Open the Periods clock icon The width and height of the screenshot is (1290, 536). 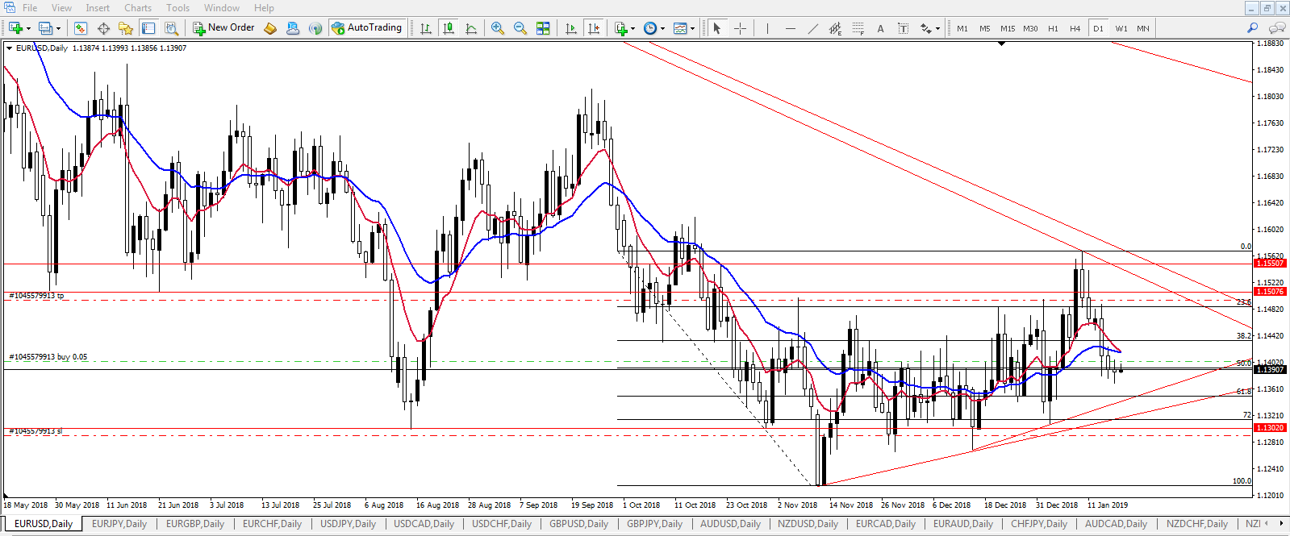click(x=650, y=28)
